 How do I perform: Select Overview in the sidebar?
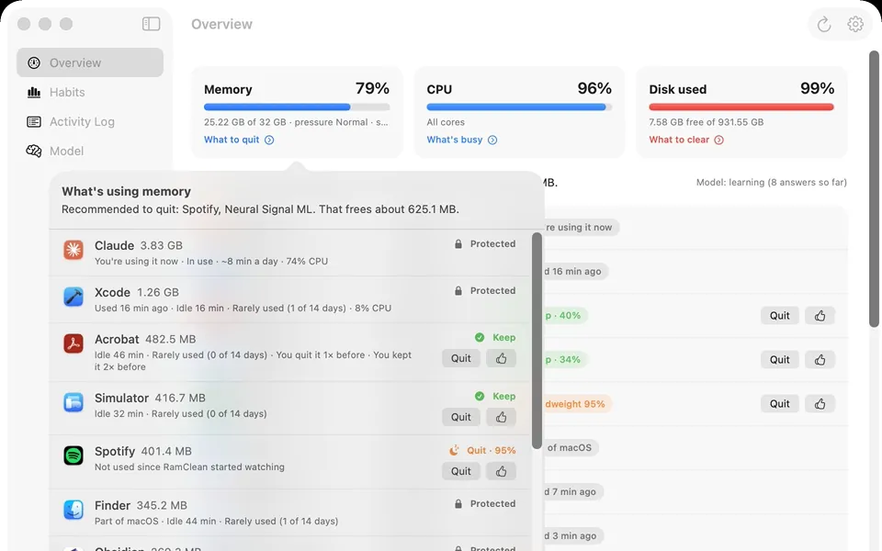click(90, 62)
